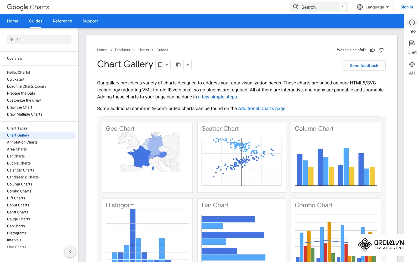Click the Send feedback button
The height and width of the screenshot is (262, 420).
click(x=364, y=65)
